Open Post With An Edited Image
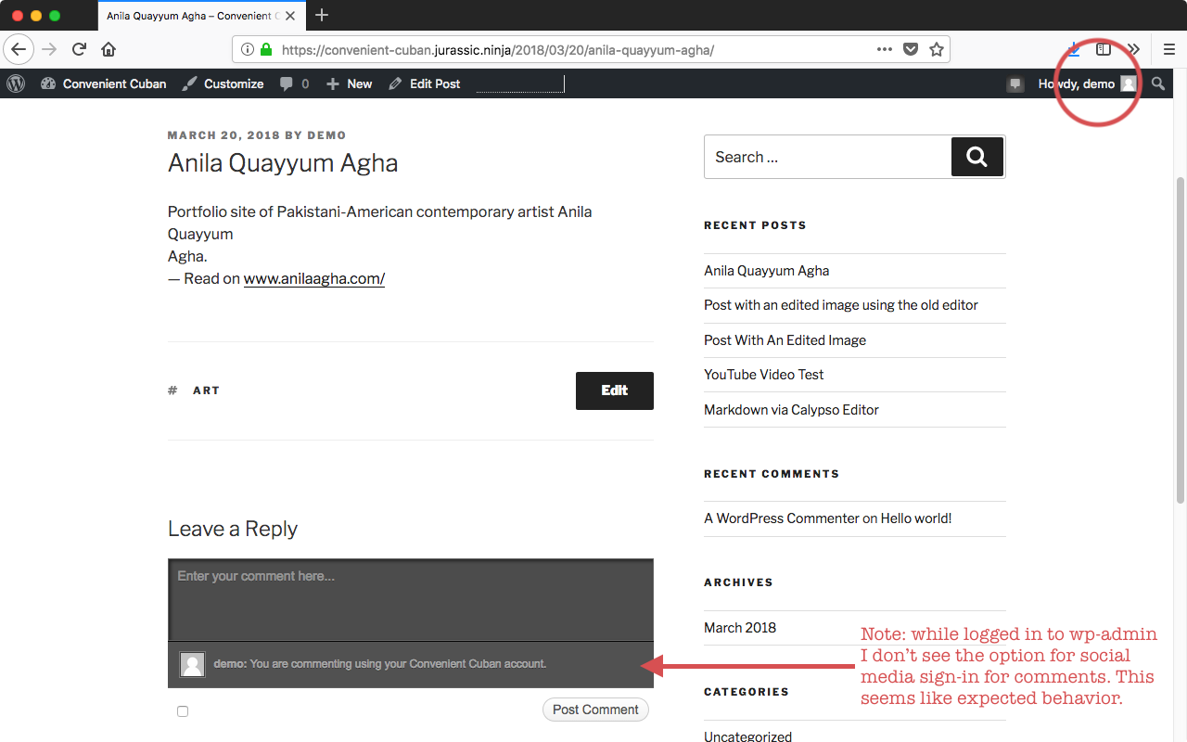Viewport: 1187px width, 742px height. 785,340
